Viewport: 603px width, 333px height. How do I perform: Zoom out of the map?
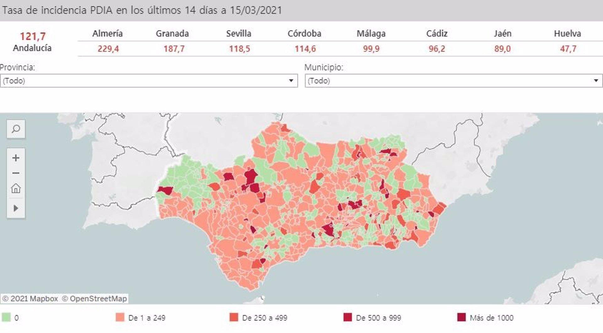[x=16, y=172]
